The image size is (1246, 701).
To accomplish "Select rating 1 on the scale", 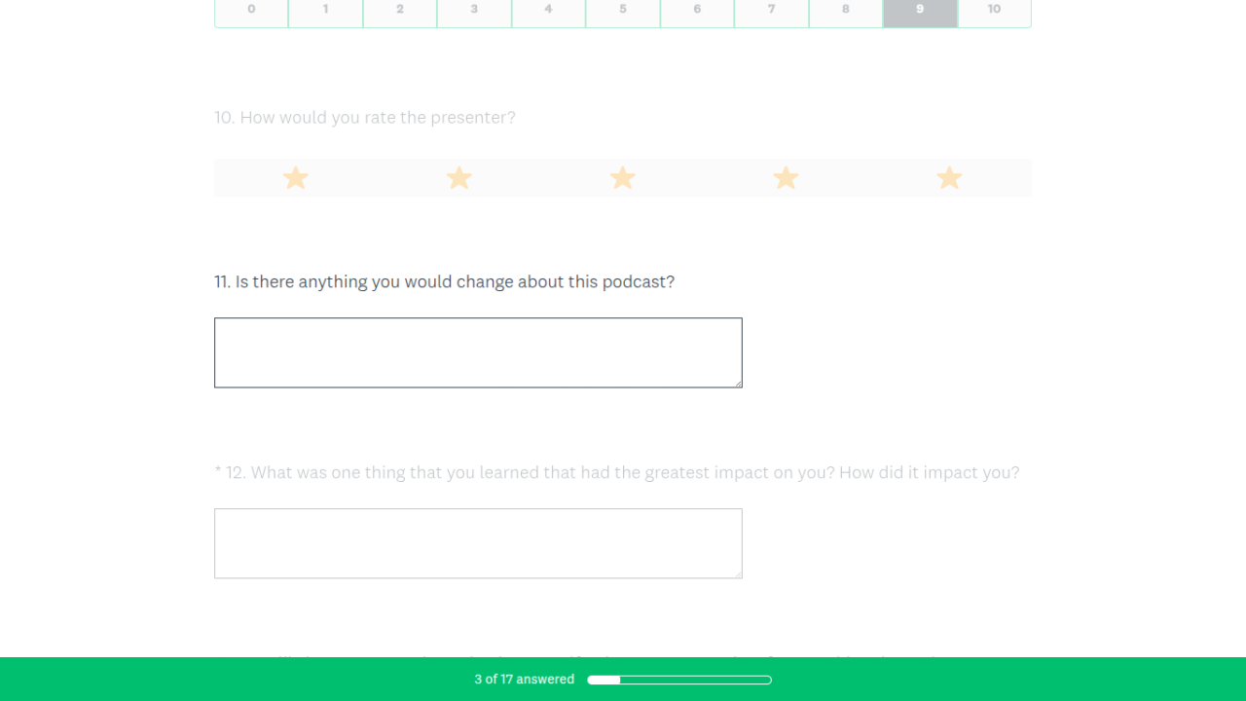I will click(325, 11).
